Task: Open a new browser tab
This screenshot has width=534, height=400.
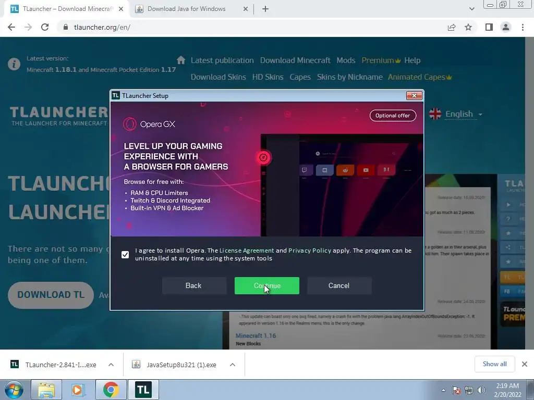Action: coord(265,9)
